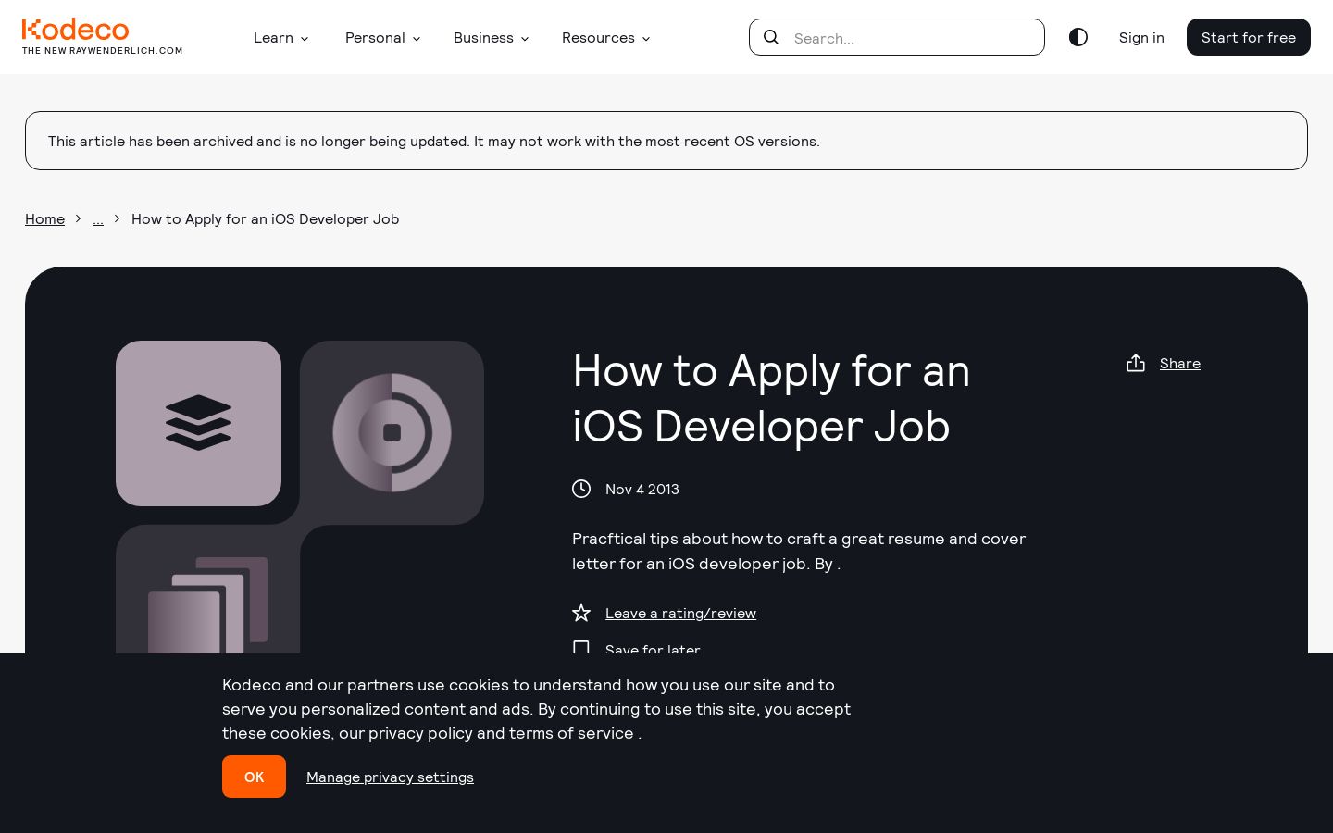Screen dimensions: 1333x833
Task: Click the Sign in link
Action: [1141, 38]
